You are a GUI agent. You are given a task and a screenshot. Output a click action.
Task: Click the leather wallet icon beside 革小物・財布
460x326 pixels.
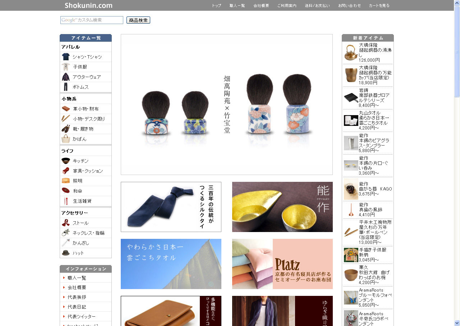[66, 109]
